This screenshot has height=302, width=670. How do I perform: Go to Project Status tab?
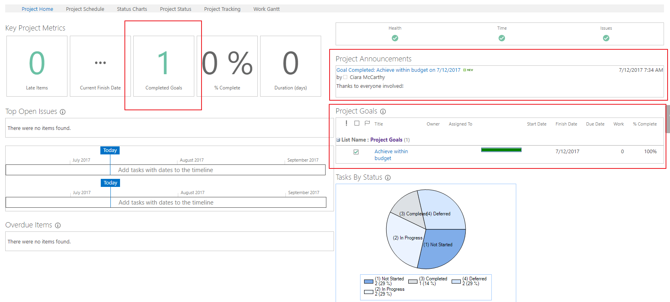pyautogui.click(x=175, y=9)
